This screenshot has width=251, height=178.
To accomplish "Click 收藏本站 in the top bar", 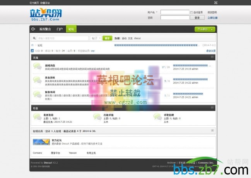I will (x=45, y=3).
